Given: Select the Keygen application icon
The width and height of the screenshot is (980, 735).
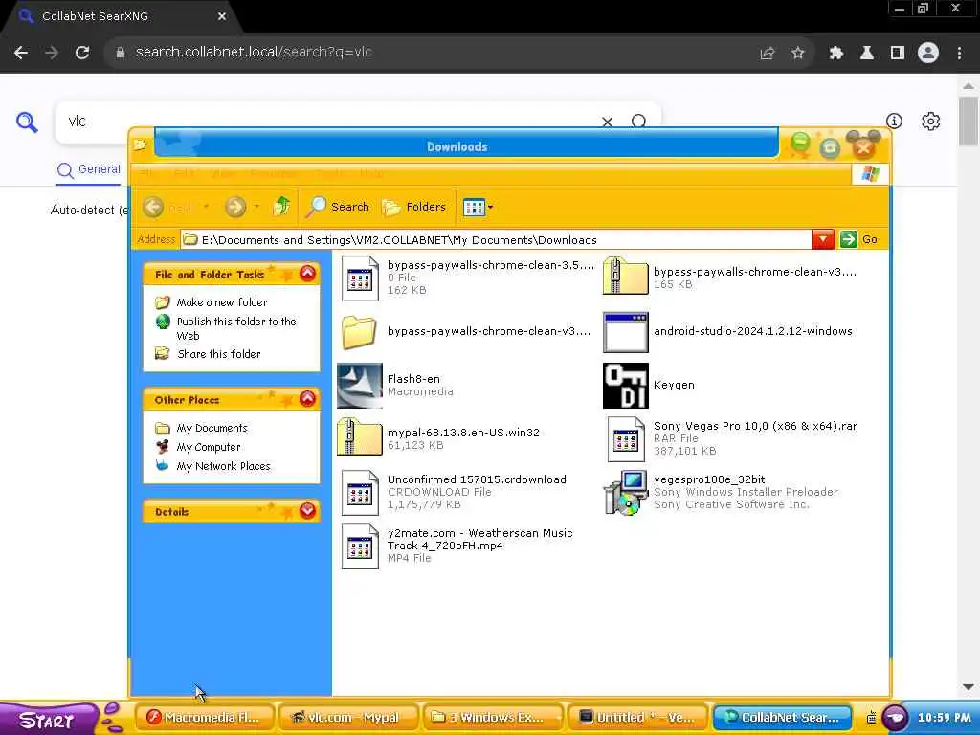Looking at the screenshot, I should pos(626,386).
